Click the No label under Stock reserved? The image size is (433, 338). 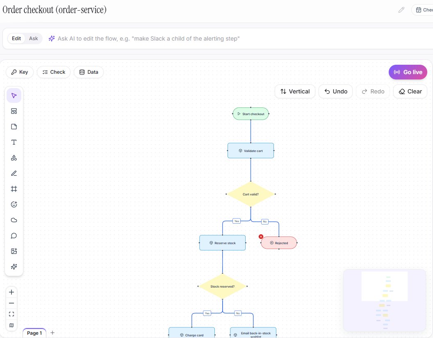(238, 313)
